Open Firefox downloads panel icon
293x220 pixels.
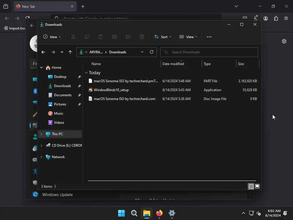(256, 18)
